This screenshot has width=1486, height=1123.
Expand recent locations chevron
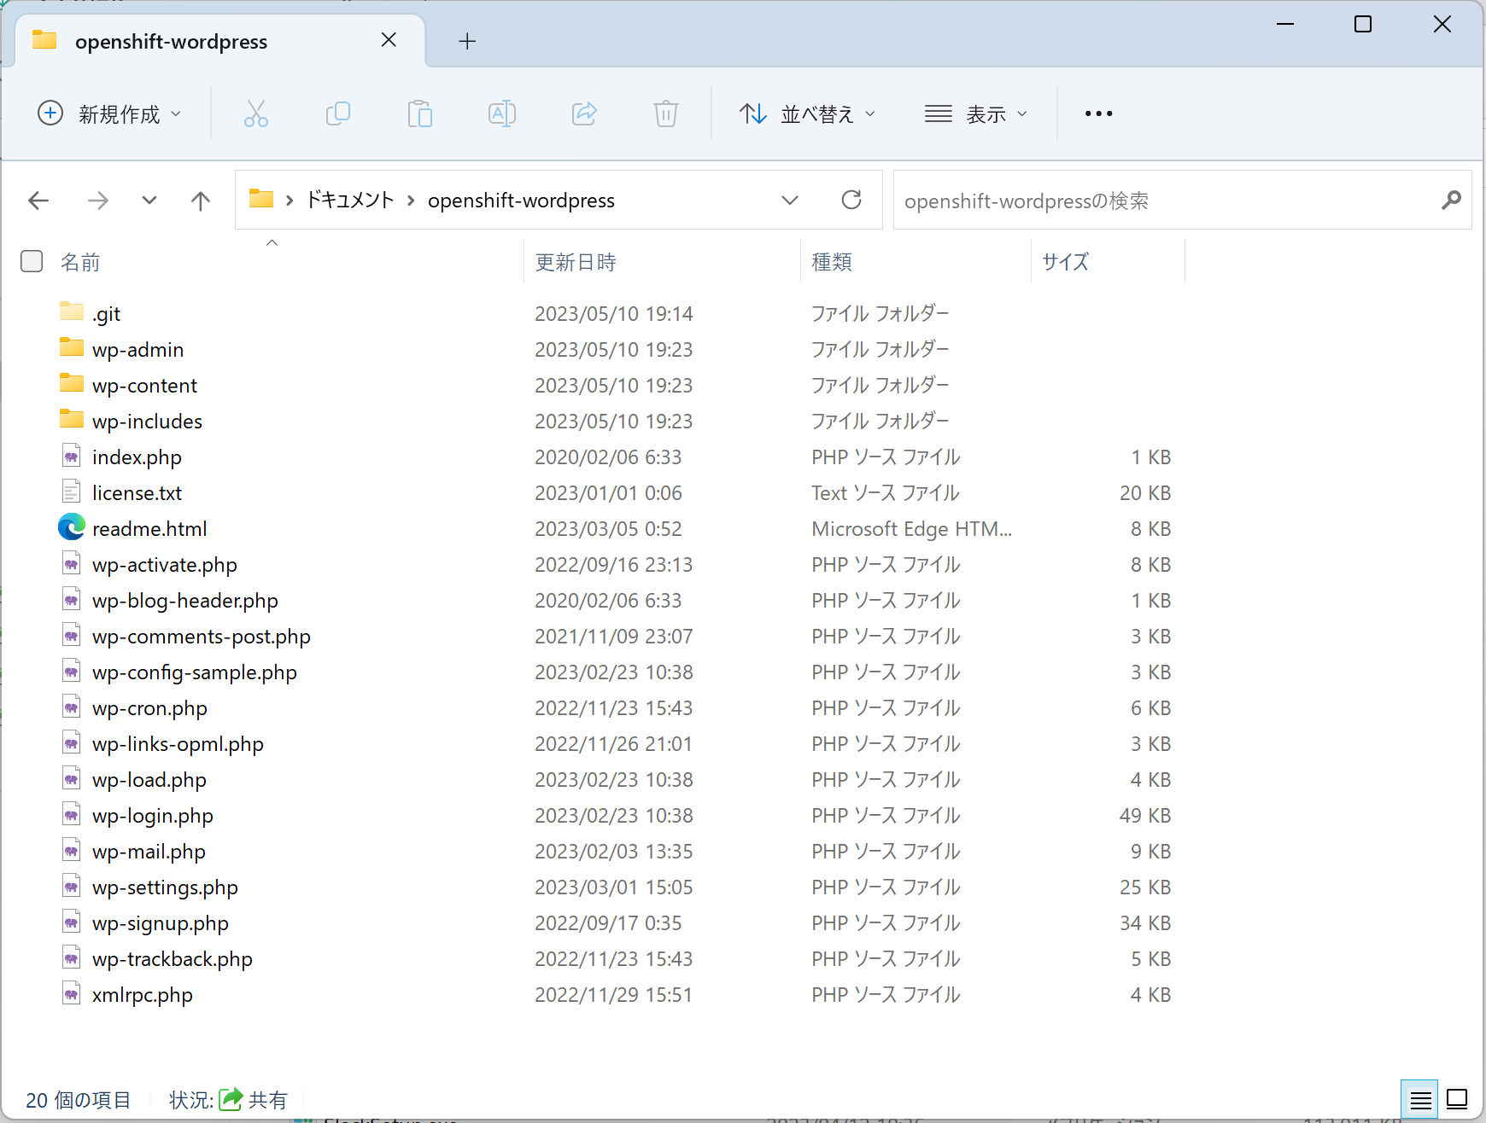[x=149, y=201]
